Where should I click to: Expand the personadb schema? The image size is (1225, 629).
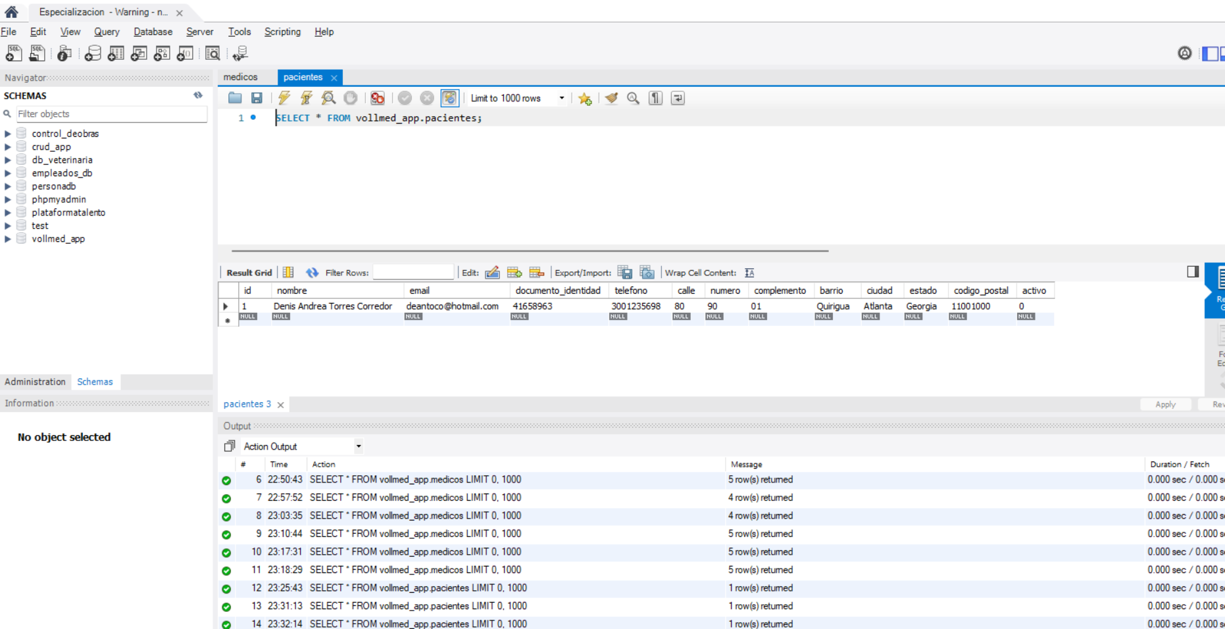pyautogui.click(x=8, y=186)
